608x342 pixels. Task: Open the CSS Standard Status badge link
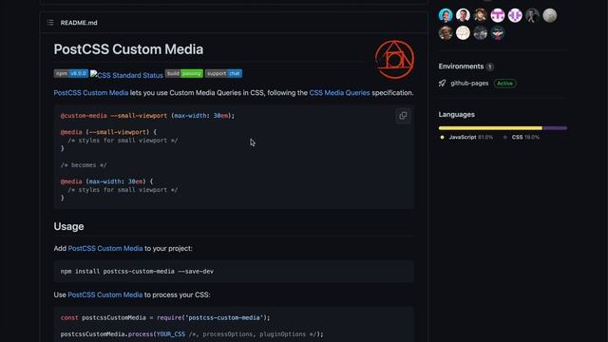coord(126,75)
